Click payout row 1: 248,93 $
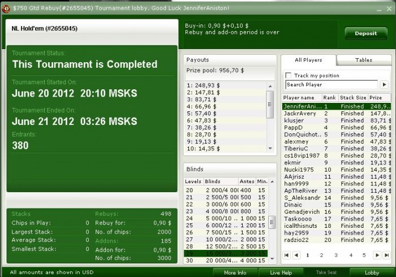Viewport: 396px width, 277px height. pos(226,85)
